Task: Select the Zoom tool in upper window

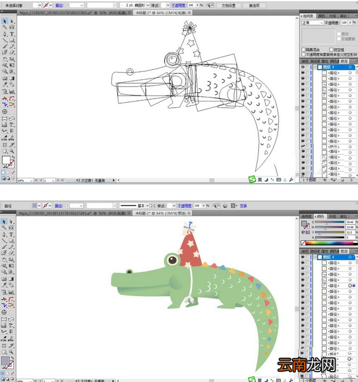Action: tap(11, 151)
